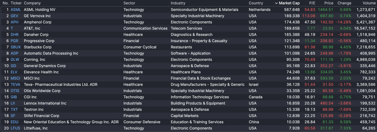The image size is (377, 132).
Task: Open the SBUX ticker link
Action: [16, 47]
